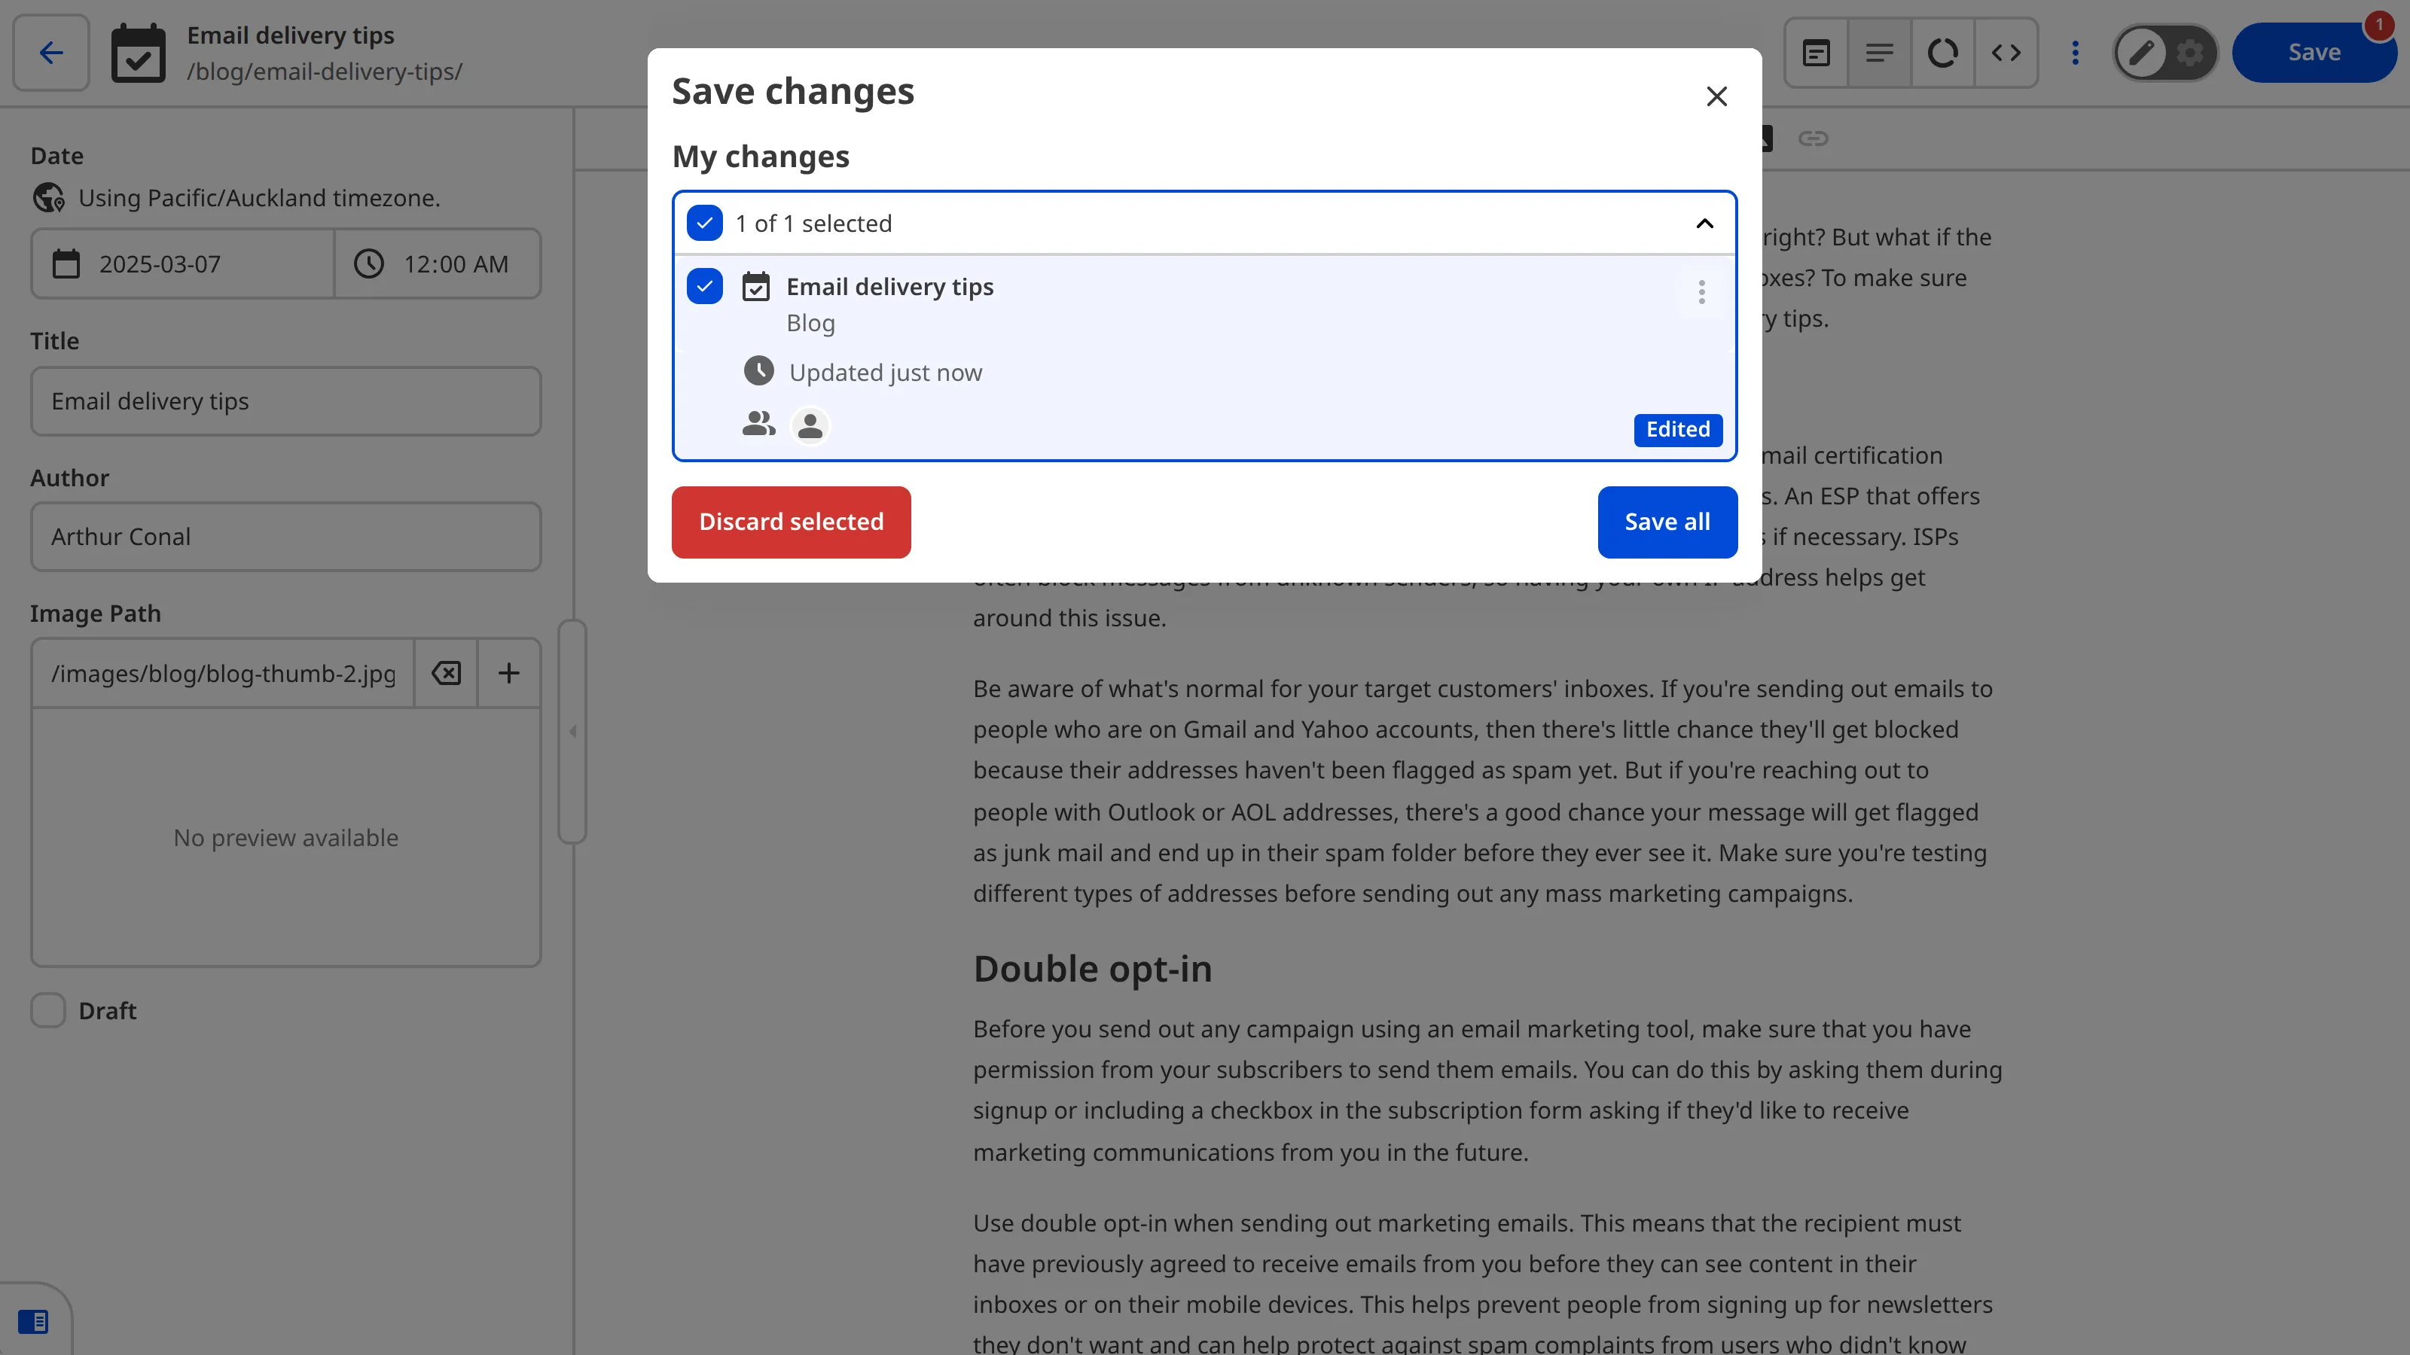Click the user avatar in the change item
The width and height of the screenshot is (2410, 1355).
[810, 426]
